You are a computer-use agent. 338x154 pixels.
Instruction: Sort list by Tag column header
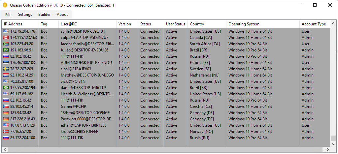[49, 24]
